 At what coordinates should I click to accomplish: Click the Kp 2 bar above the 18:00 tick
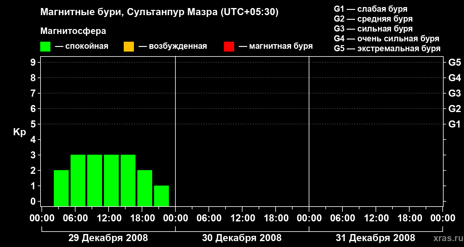145,188
